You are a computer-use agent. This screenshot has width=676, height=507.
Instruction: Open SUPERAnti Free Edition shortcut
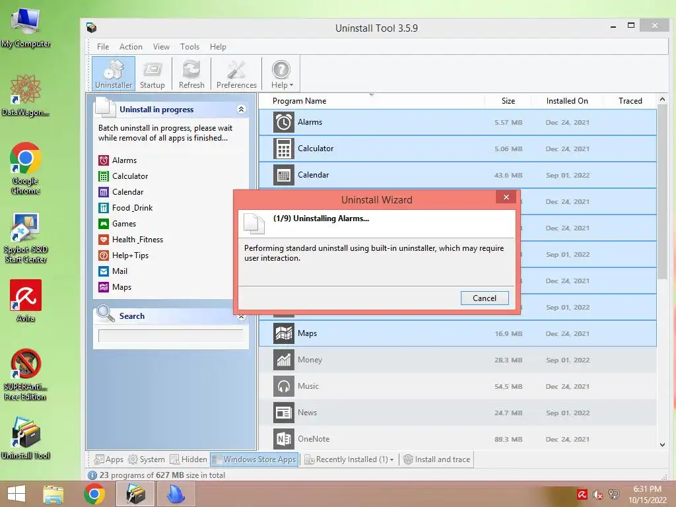coord(26,375)
